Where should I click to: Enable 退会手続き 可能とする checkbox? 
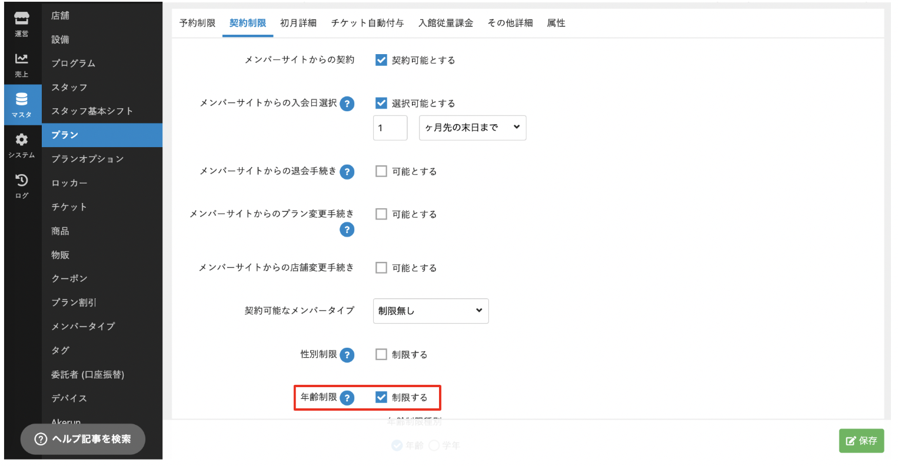pyautogui.click(x=381, y=171)
